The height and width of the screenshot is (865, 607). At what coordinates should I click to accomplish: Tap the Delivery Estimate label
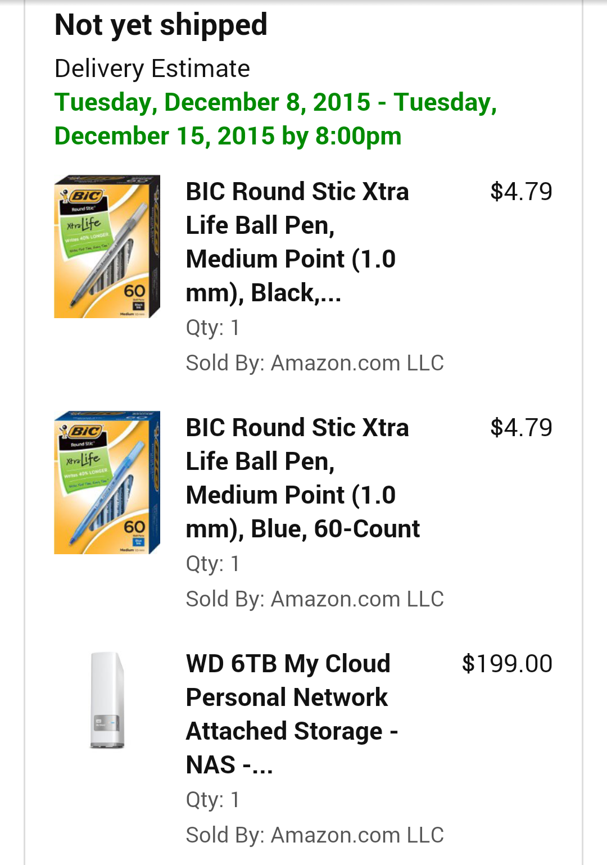[x=152, y=69]
